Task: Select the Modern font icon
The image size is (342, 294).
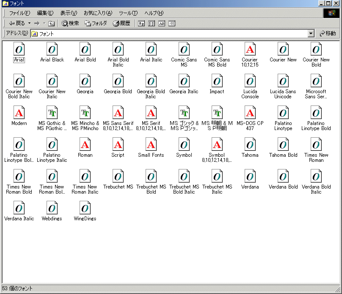Action: coord(19,112)
